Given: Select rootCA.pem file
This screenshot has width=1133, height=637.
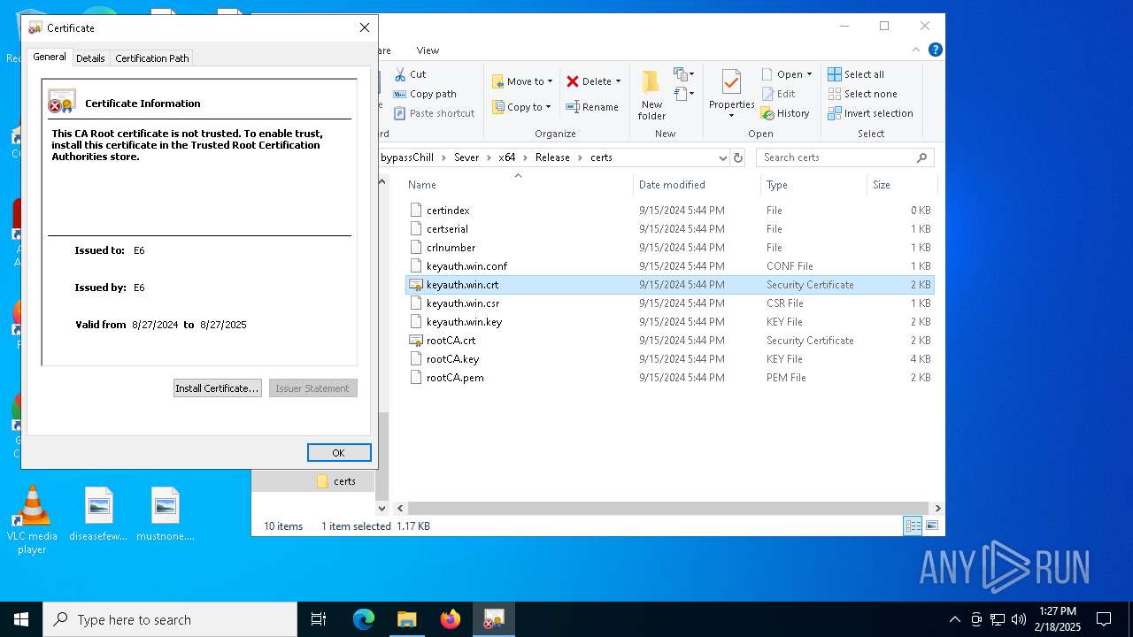Looking at the screenshot, I should pos(669,378).
